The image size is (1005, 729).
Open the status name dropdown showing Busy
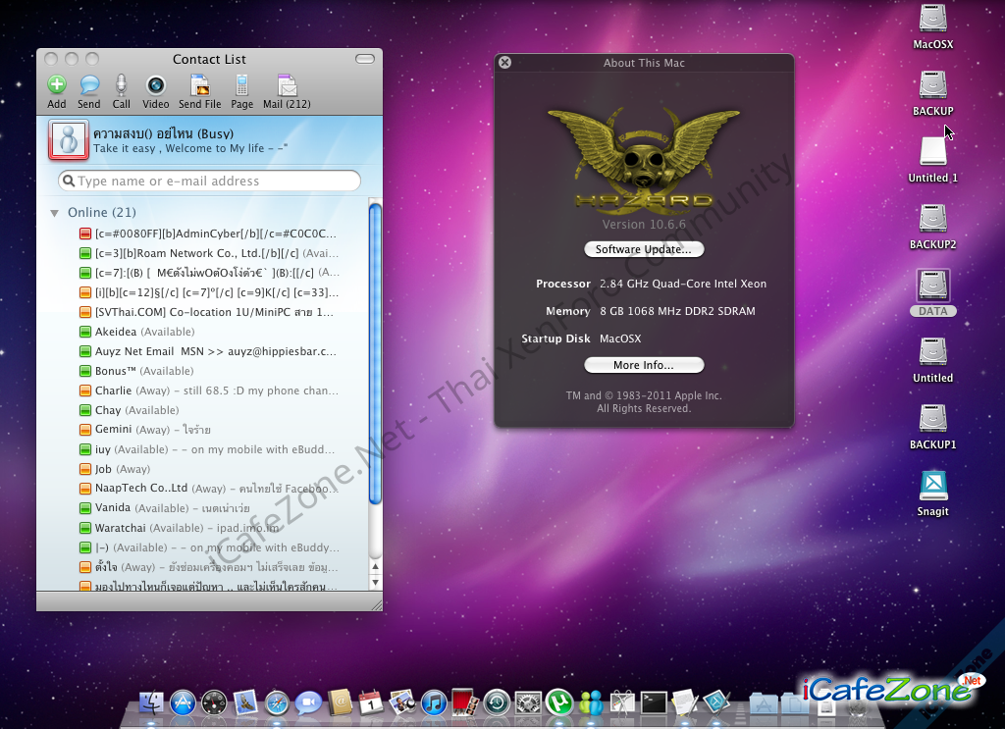pos(163,133)
